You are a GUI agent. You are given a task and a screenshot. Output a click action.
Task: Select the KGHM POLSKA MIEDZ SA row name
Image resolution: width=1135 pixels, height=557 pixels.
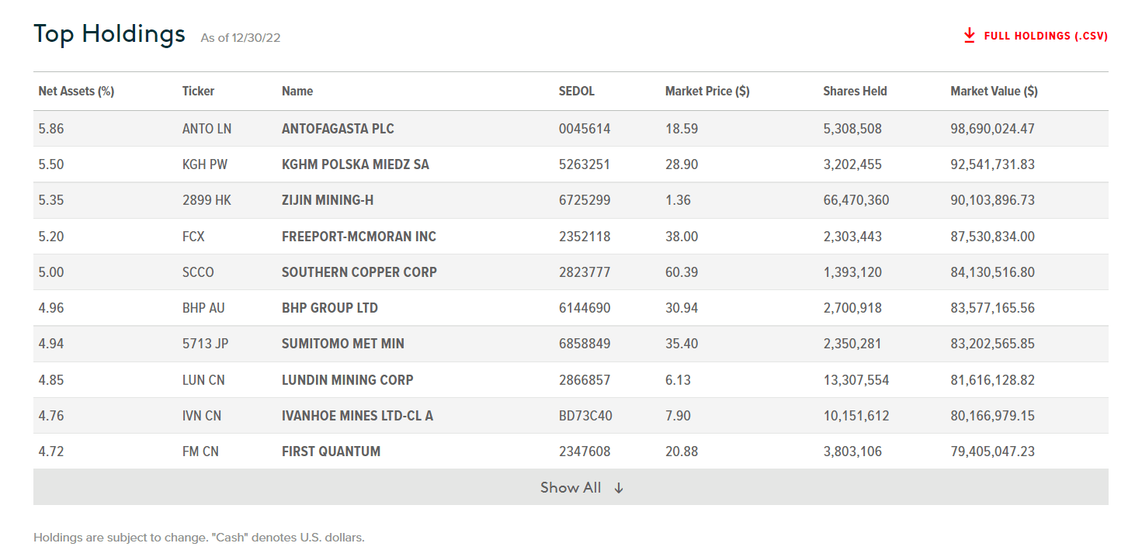tap(355, 164)
